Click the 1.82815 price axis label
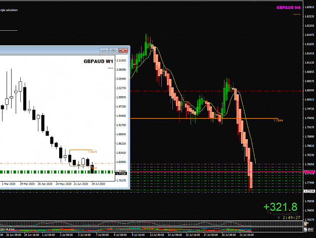 point(309,7)
